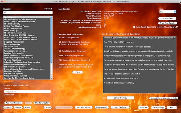
Task: Focus the Chapter search field containing All
Action: 28,12
